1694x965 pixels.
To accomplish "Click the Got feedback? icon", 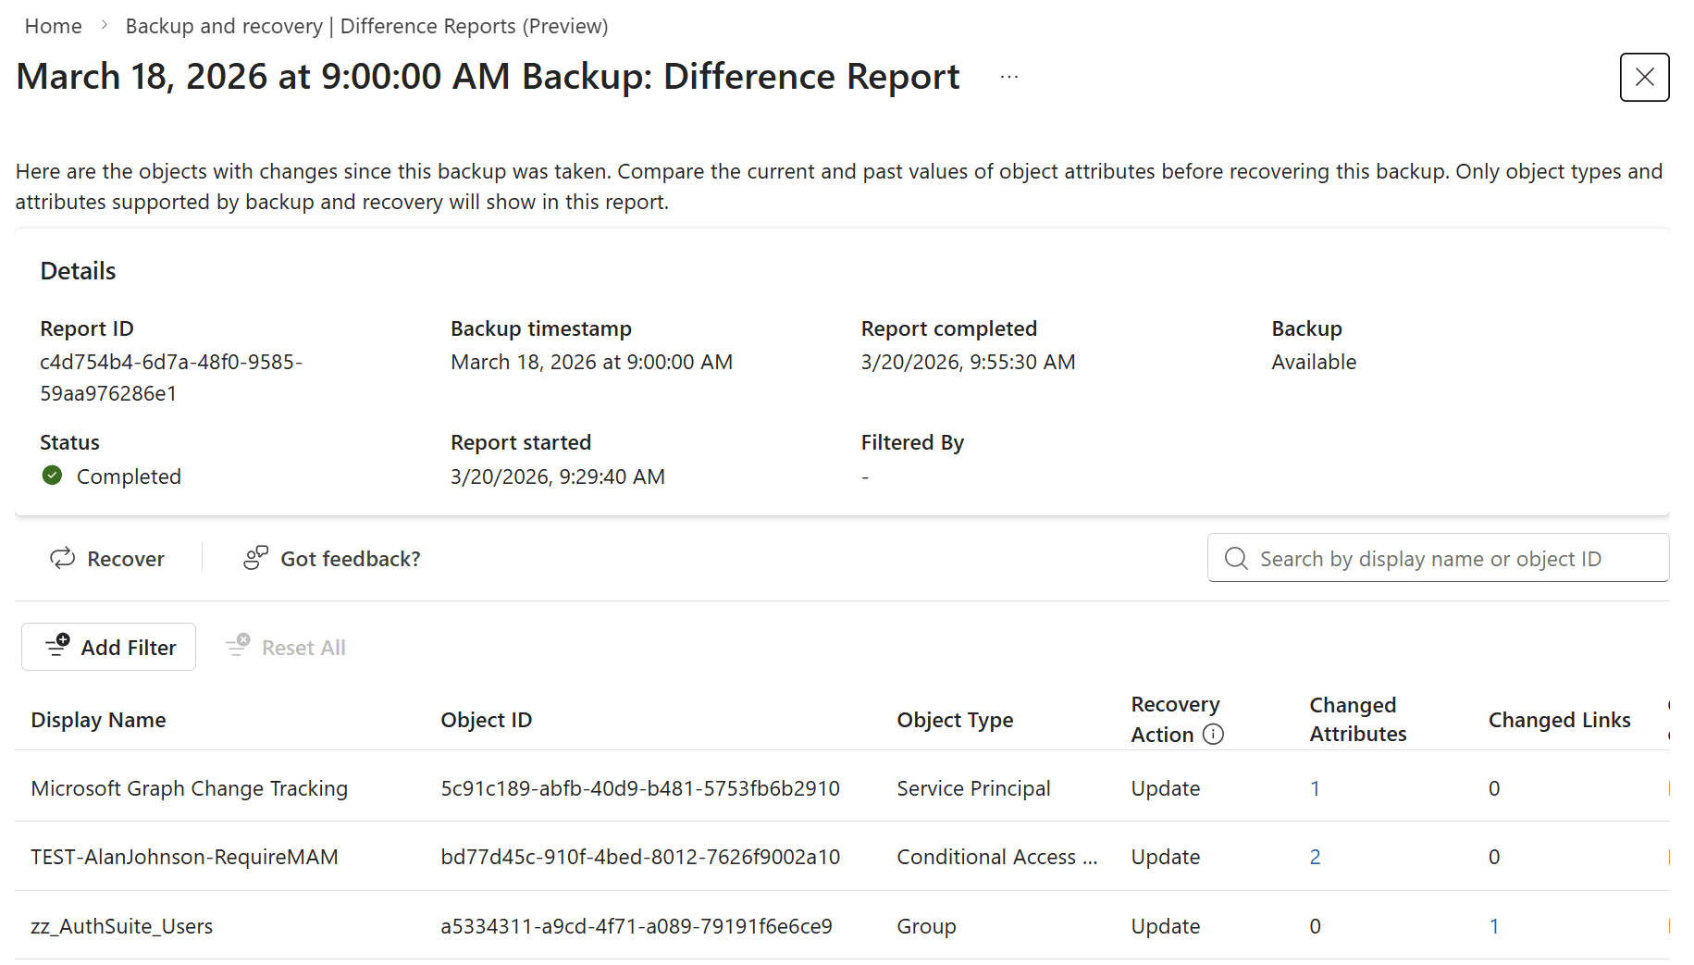I will [255, 558].
